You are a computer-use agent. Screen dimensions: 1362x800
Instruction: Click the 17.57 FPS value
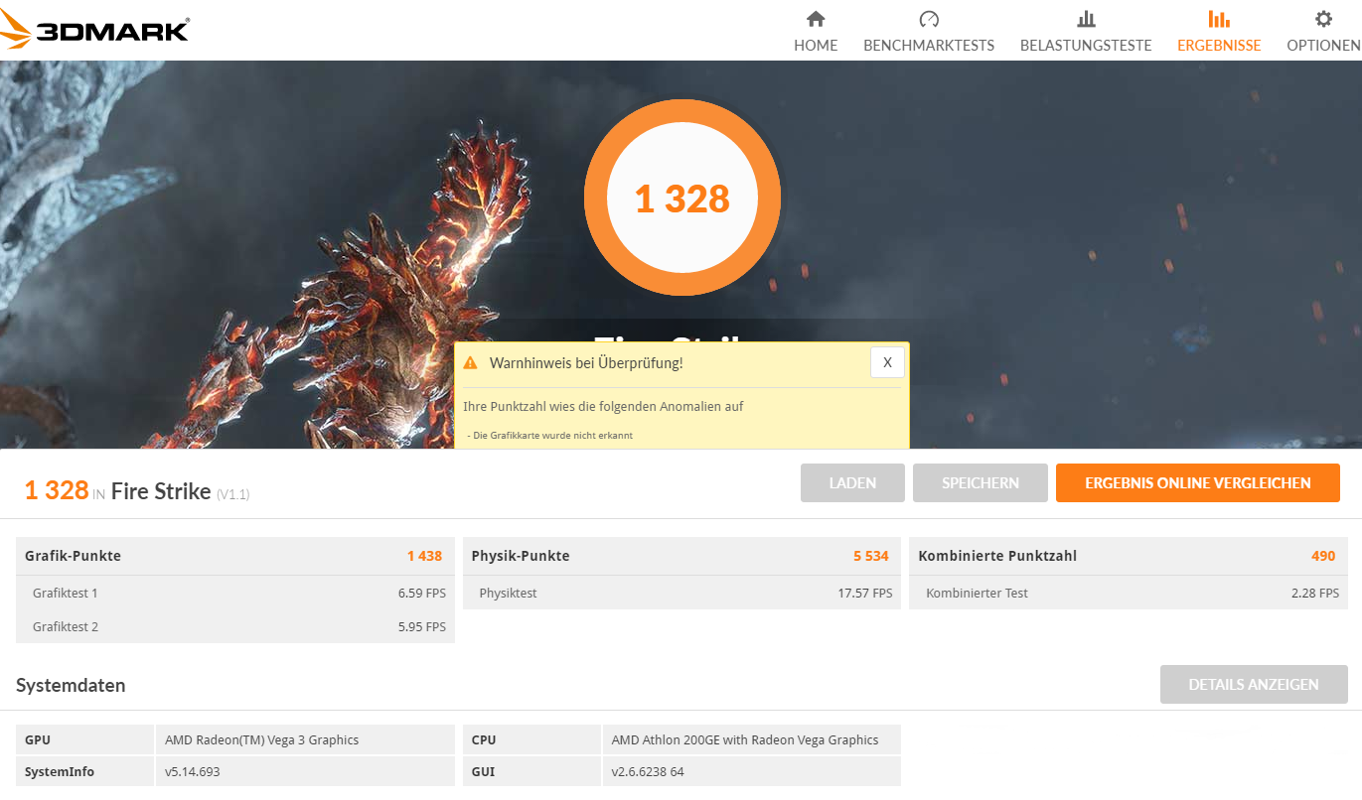click(x=865, y=594)
